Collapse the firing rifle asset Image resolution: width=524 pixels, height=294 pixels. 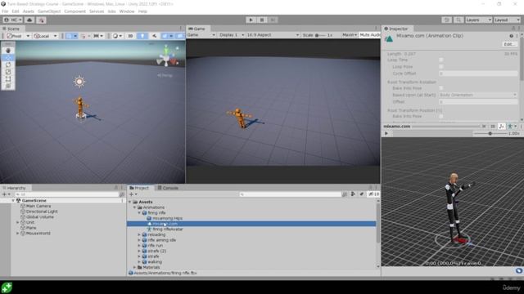pos(139,212)
